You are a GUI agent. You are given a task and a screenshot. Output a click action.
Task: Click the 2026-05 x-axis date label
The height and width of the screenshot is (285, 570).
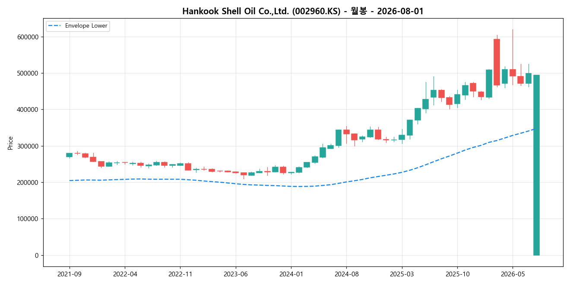[513, 274]
